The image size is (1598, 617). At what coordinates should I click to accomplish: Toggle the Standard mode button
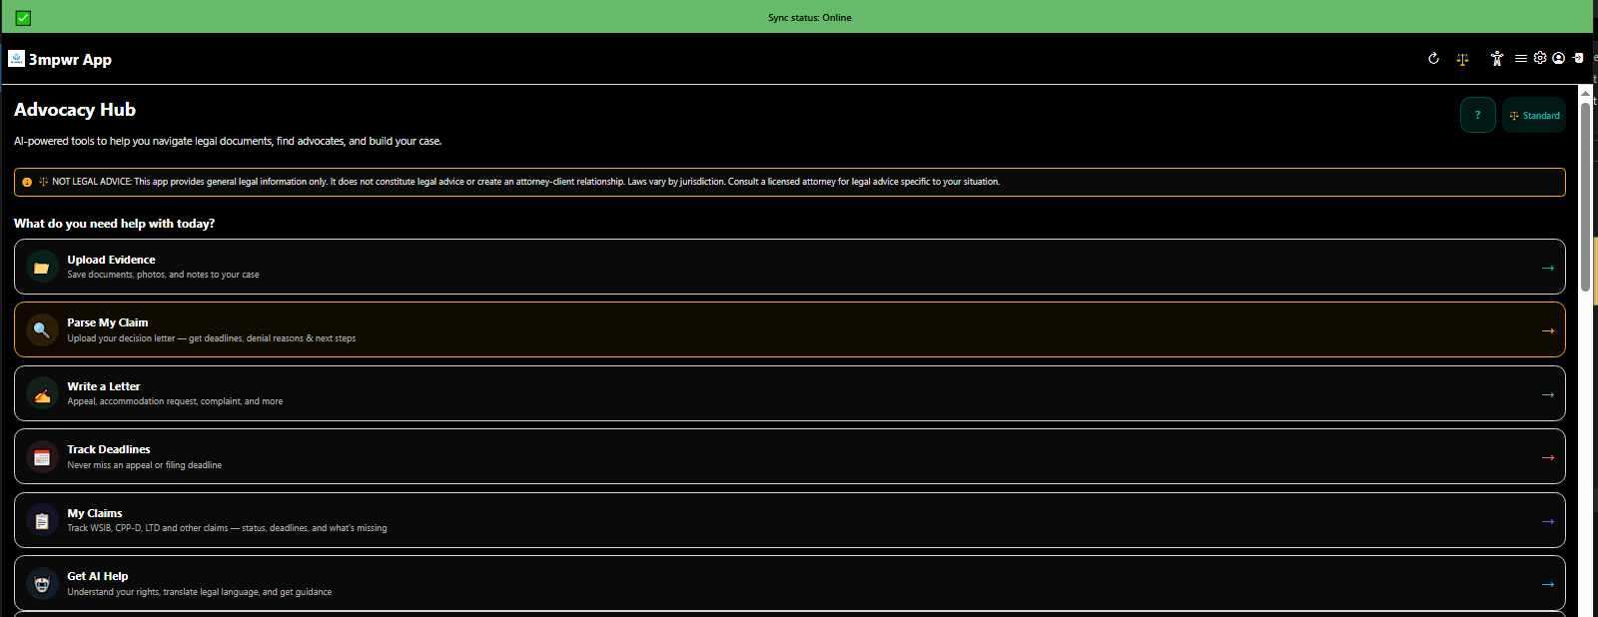coord(1534,116)
